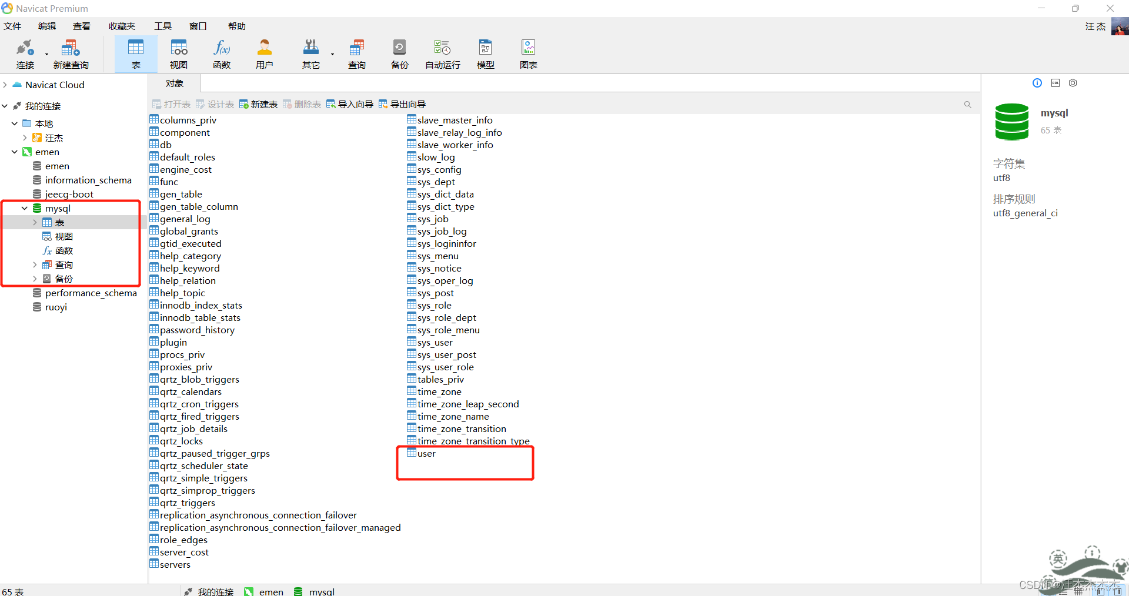Open the Connection dropdown arrow

46,54
